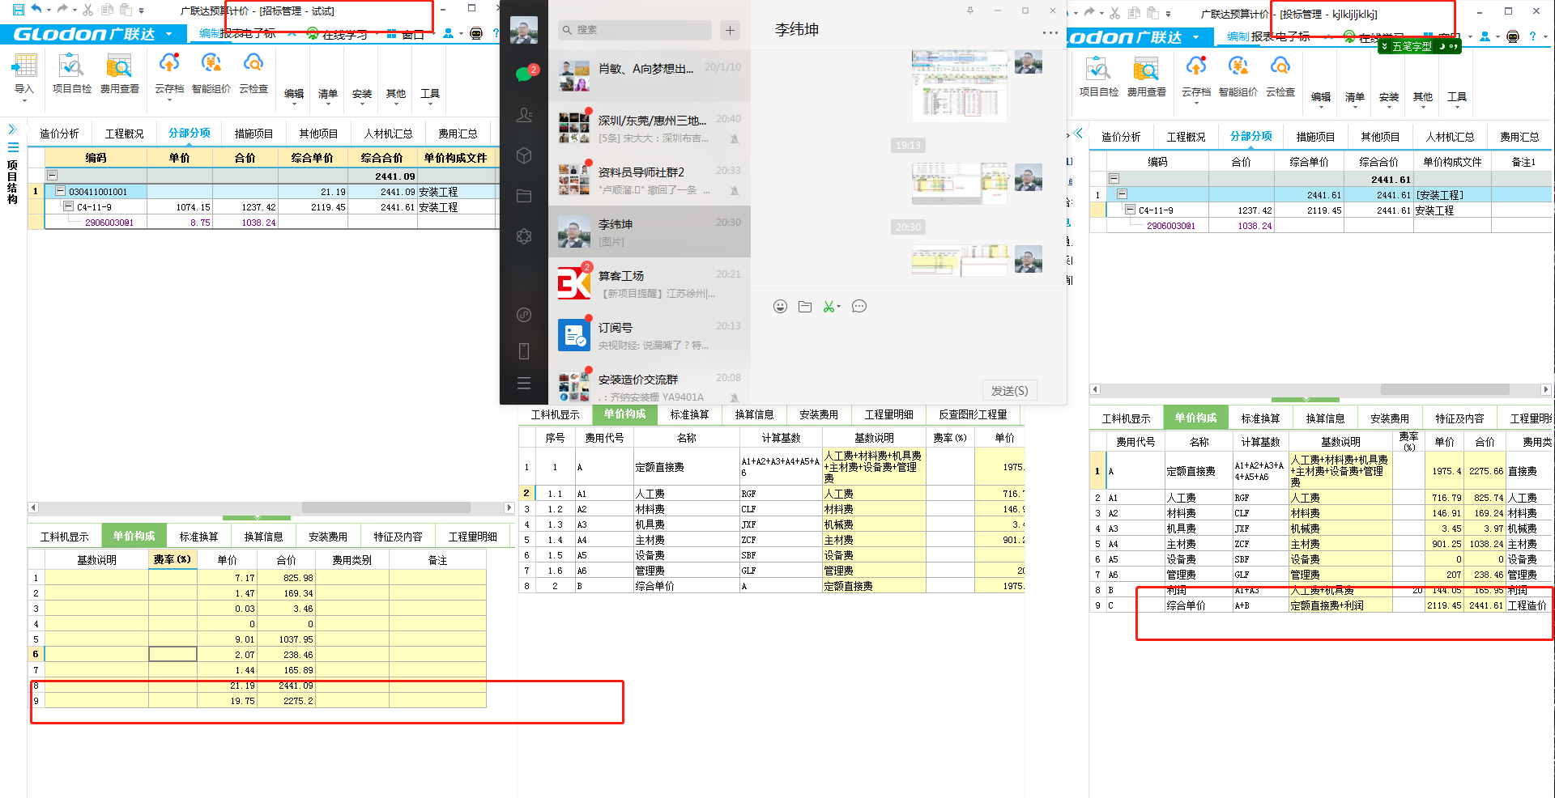Image resolution: width=1555 pixels, height=798 pixels.
Task: Open WeChat contacts icon in sidebar
Action: (524, 115)
